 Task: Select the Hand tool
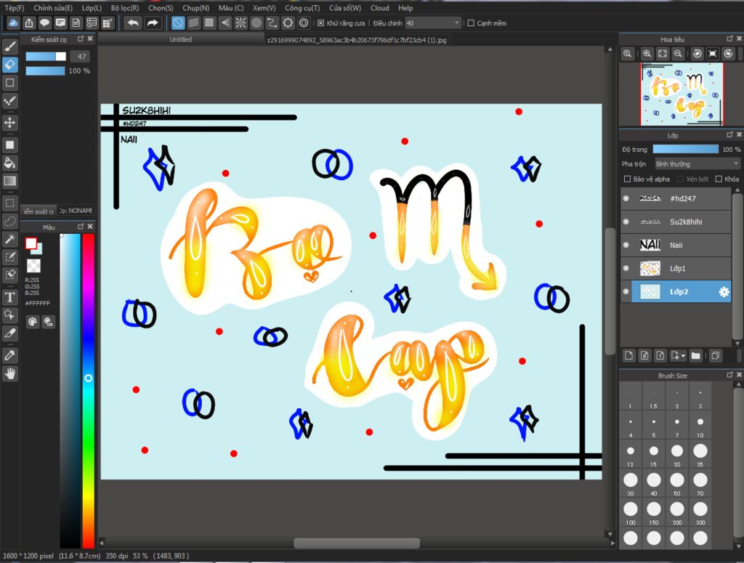10,374
